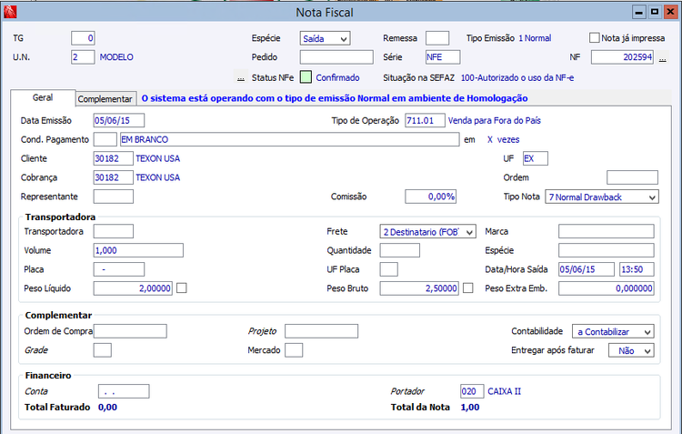Close the Nota Fiscal window
This screenshot has height=434, width=682.
tap(668, 12)
